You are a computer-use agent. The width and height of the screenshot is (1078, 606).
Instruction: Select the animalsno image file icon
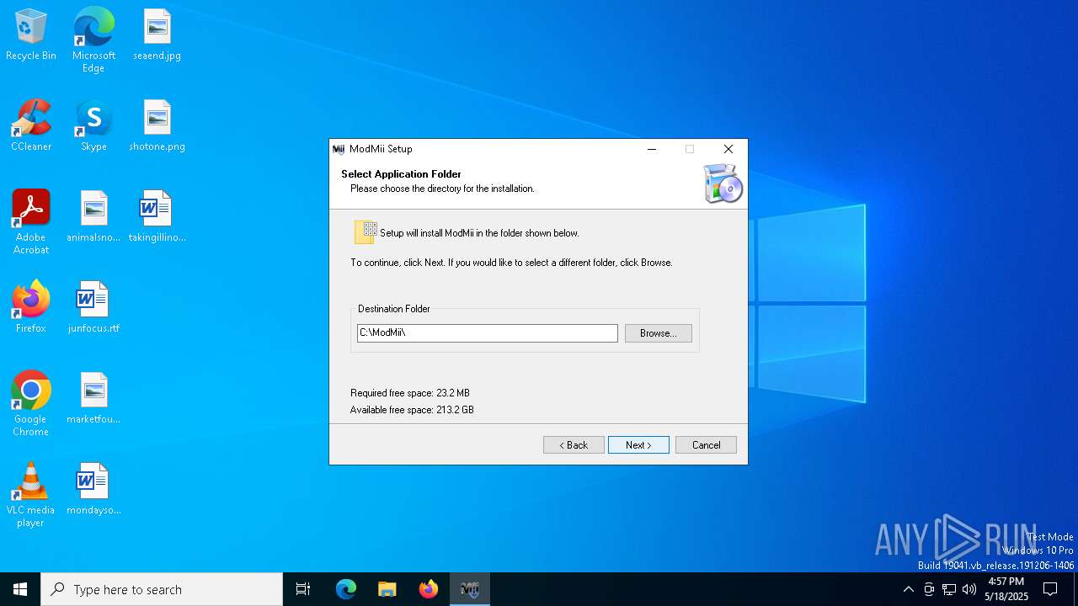point(93,216)
